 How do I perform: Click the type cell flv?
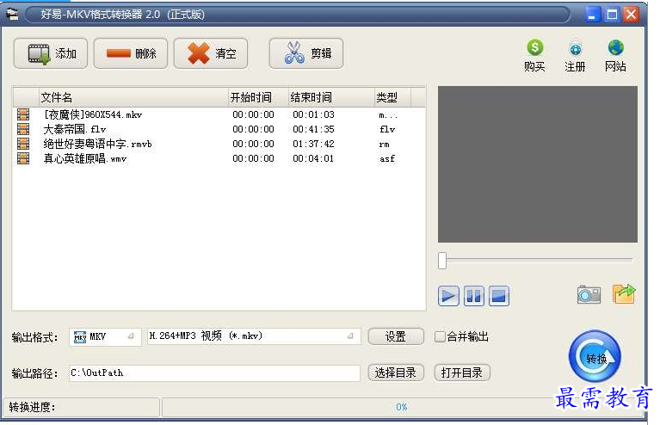click(x=387, y=129)
